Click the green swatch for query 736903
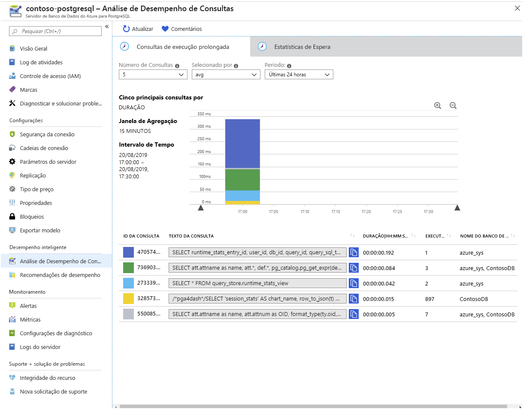This screenshot has height=409, width=523. pyautogui.click(x=129, y=268)
